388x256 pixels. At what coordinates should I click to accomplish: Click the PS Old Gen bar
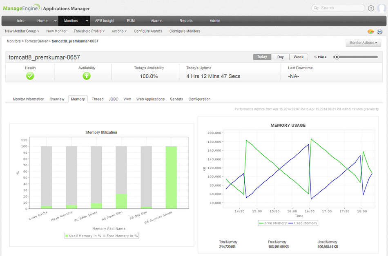146,177
